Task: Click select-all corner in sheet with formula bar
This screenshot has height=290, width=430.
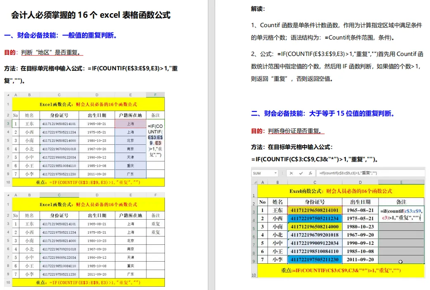Action: (x=254, y=182)
